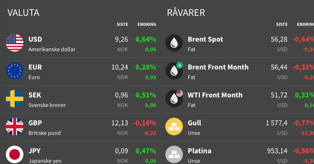
Task: Open the VALUTA section heading
Action: point(23,13)
